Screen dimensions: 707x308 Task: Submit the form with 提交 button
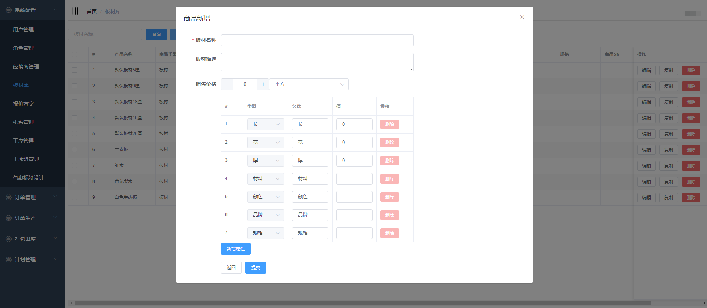(255, 268)
